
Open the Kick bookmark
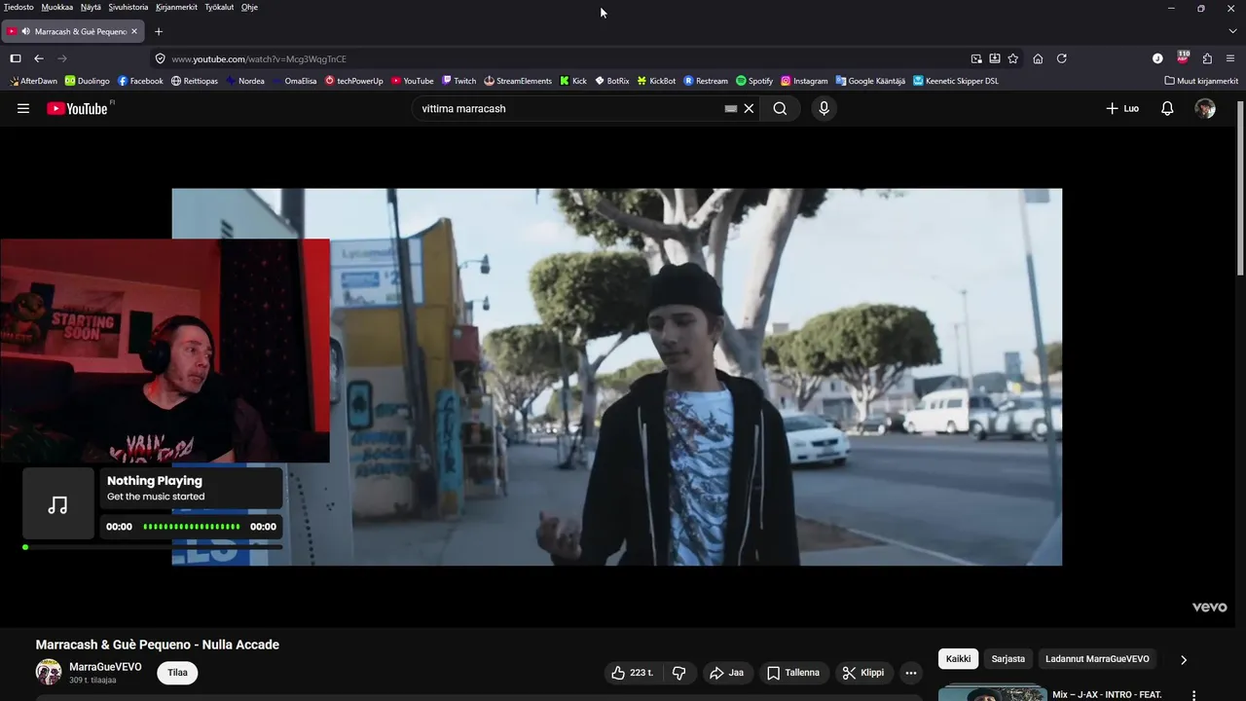coord(572,81)
